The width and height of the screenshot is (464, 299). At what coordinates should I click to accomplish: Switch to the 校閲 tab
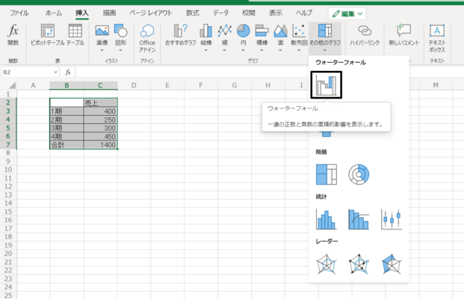[249, 13]
